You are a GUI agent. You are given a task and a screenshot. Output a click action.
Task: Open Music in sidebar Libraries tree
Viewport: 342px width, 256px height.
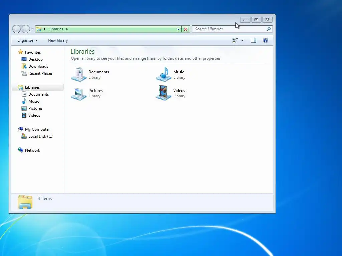click(x=34, y=101)
